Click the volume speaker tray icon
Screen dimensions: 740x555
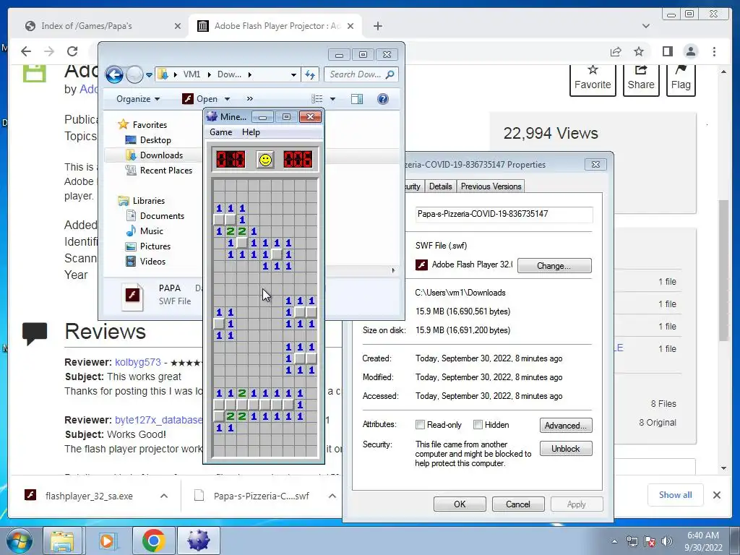pyautogui.click(x=667, y=541)
